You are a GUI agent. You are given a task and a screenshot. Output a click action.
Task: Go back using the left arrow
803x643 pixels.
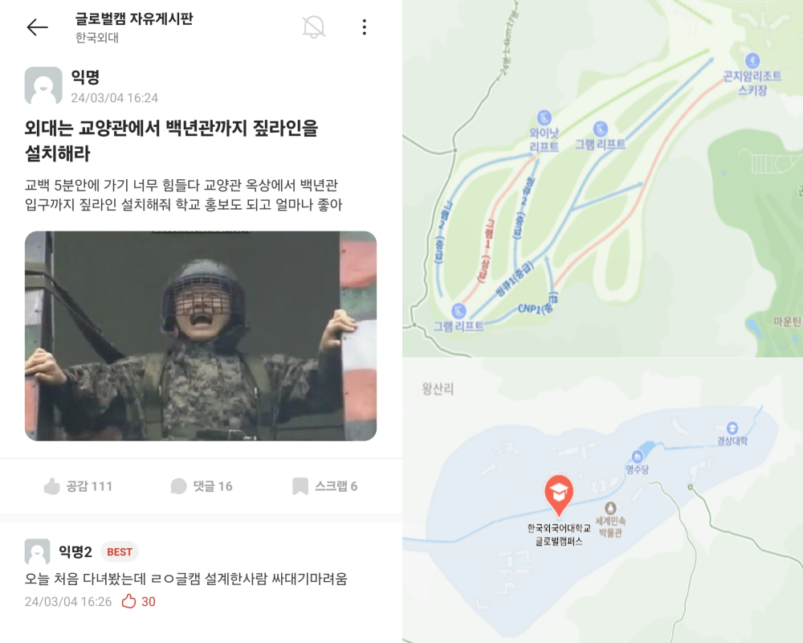tap(38, 27)
